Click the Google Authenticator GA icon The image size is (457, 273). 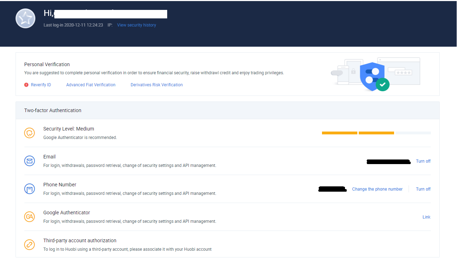(x=30, y=217)
